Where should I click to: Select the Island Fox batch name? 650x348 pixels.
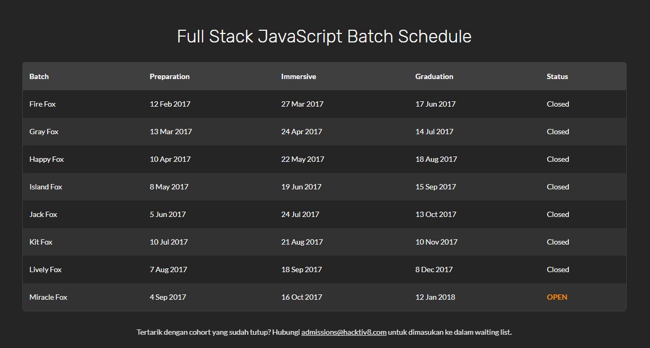[46, 187]
